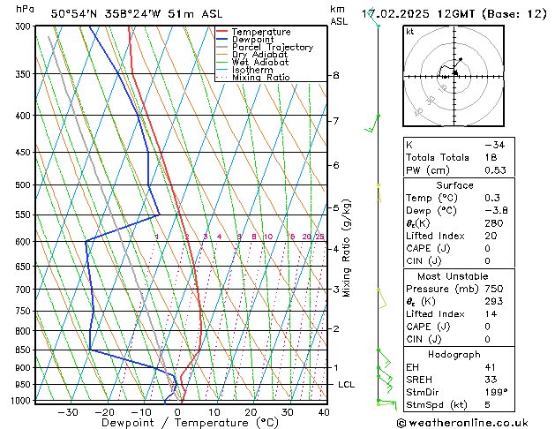Click the 'Hodograph' section heading

point(454,355)
